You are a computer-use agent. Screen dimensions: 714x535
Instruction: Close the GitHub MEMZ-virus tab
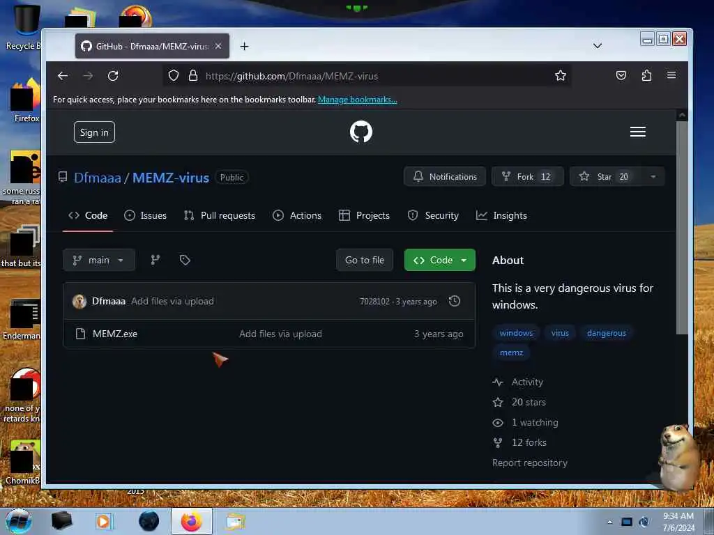tap(218, 46)
